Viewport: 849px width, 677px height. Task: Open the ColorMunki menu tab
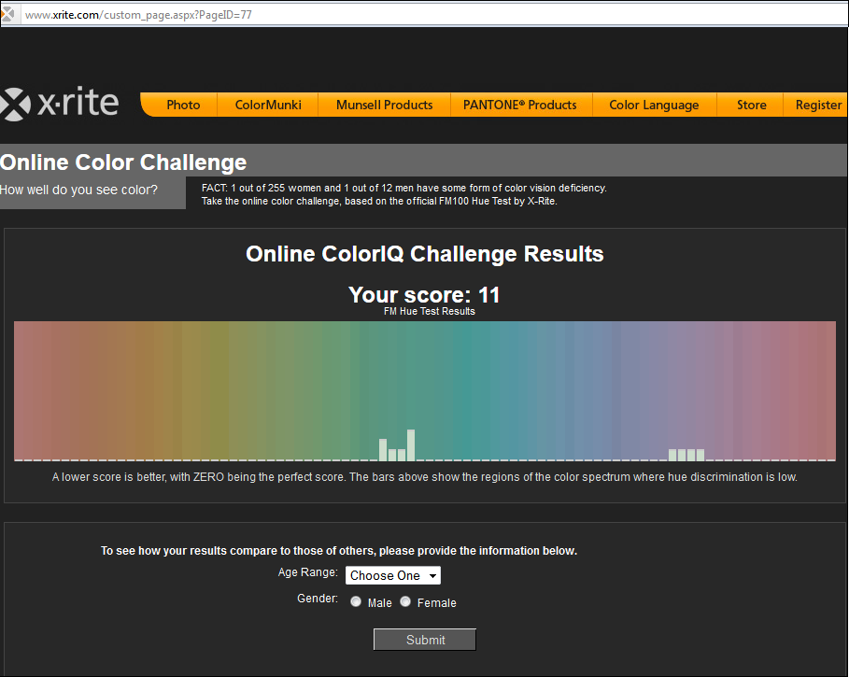268,105
